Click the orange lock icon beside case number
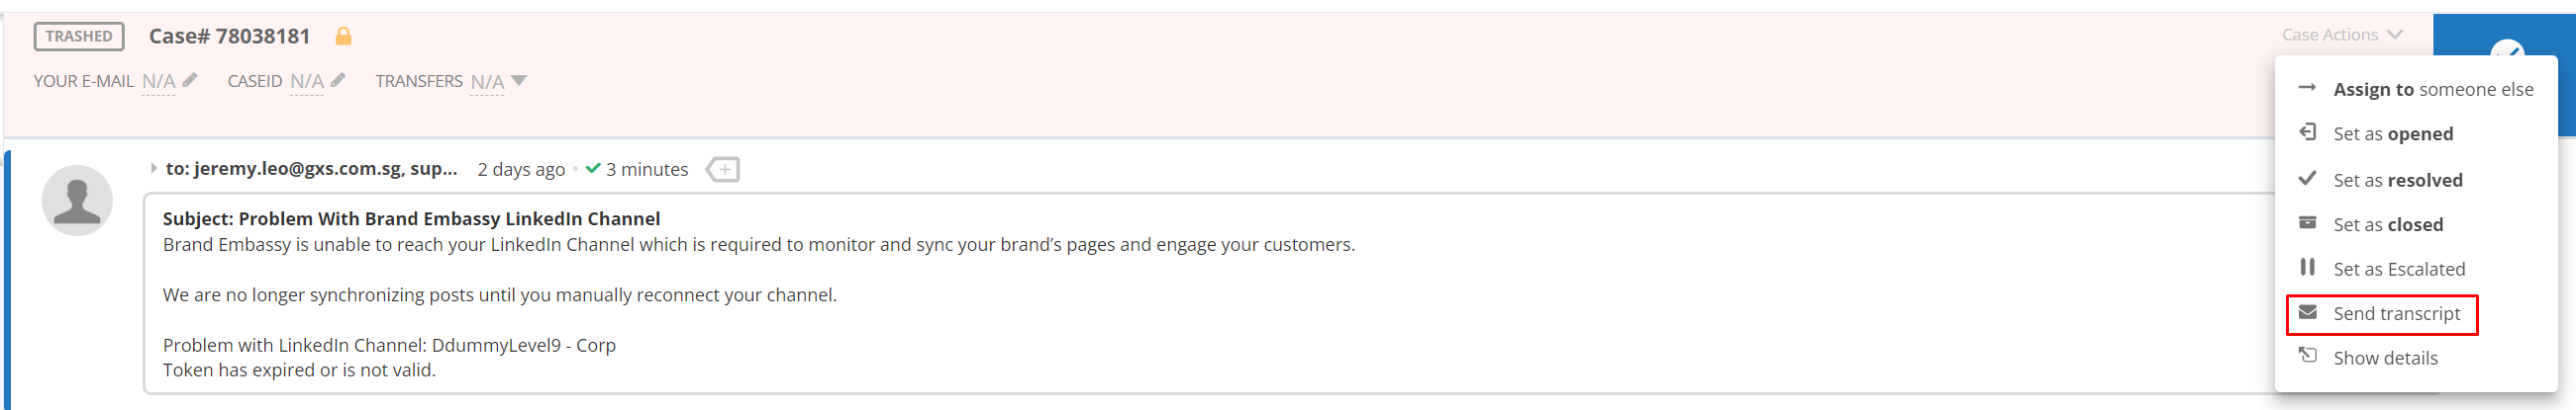This screenshot has width=2576, height=410. click(343, 36)
